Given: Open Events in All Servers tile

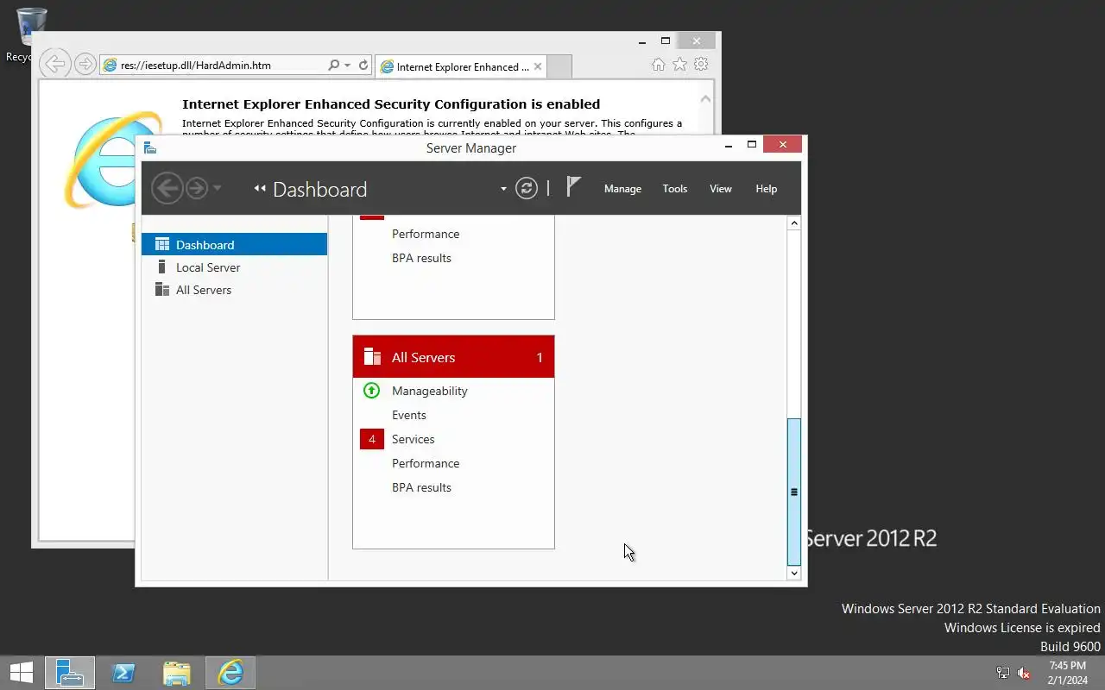Looking at the screenshot, I should point(409,415).
